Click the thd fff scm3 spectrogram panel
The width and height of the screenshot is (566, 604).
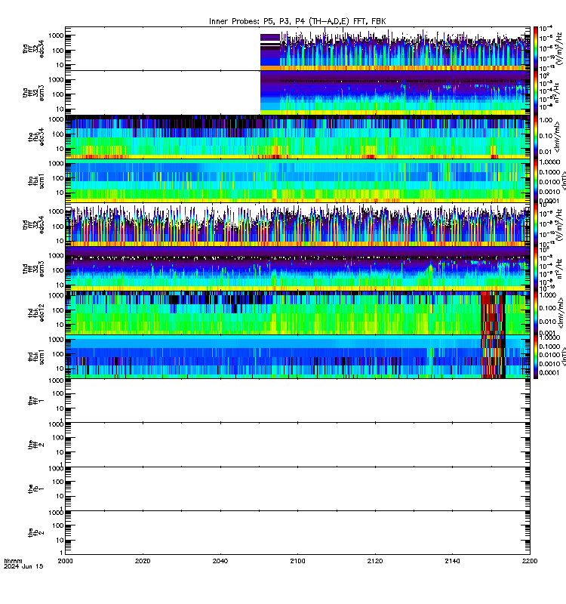click(x=297, y=269)
